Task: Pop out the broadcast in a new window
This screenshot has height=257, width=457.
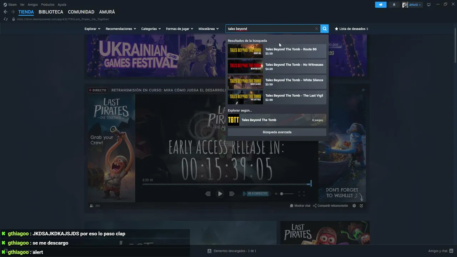Action: click(x=361, y=206)
